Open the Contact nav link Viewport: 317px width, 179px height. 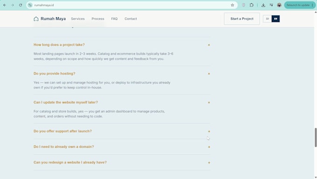click(131, 19)
